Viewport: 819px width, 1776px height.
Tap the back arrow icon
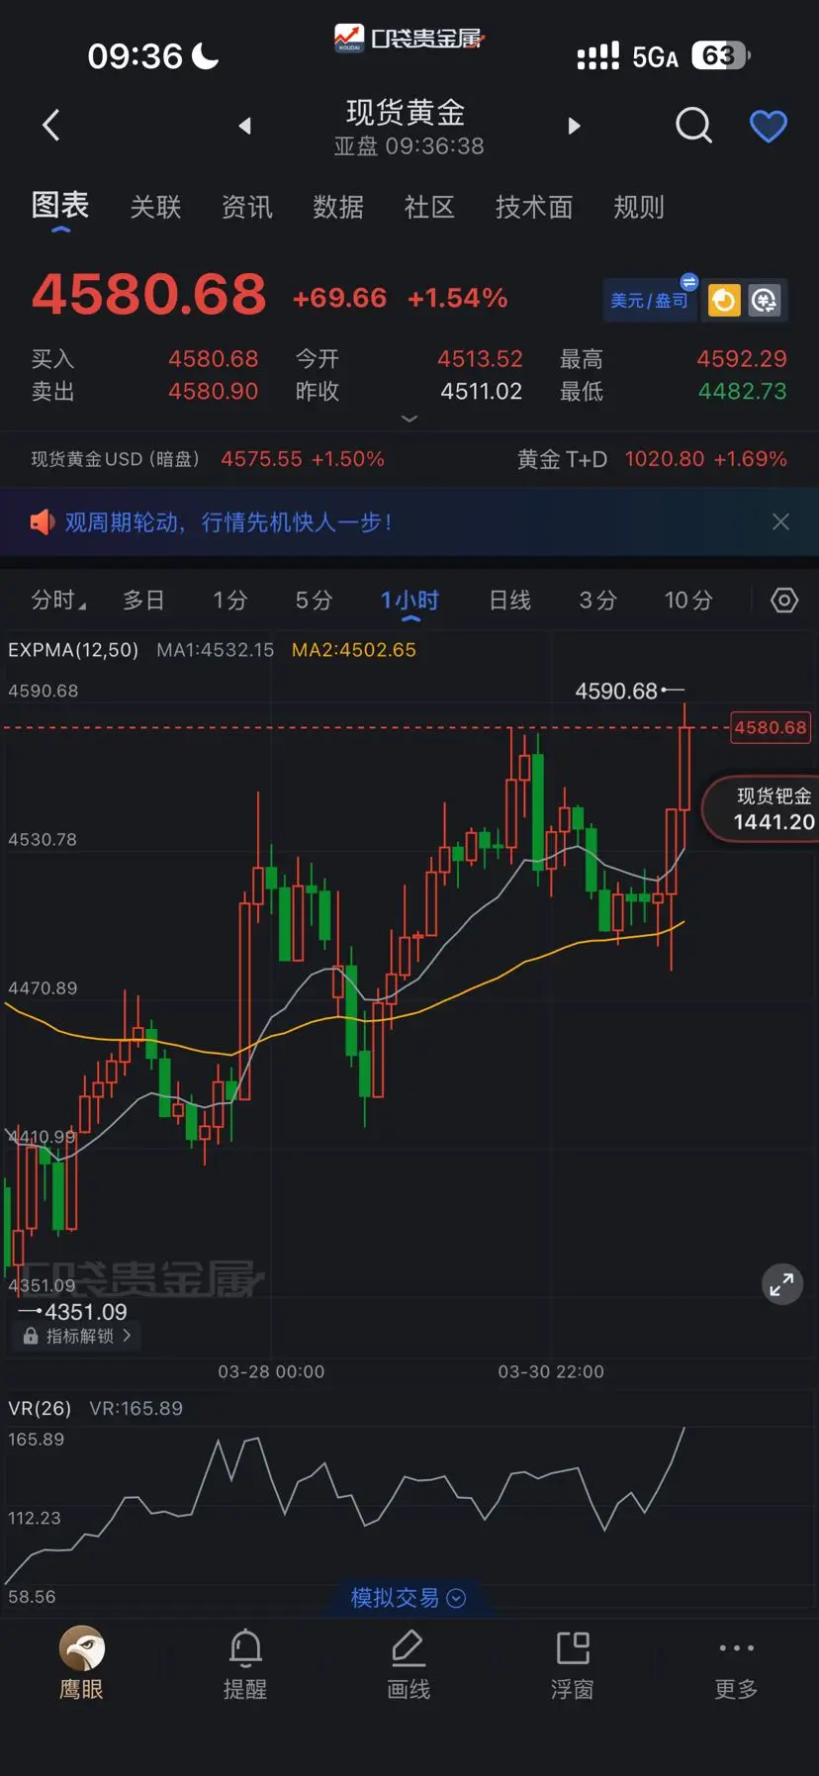51,126
